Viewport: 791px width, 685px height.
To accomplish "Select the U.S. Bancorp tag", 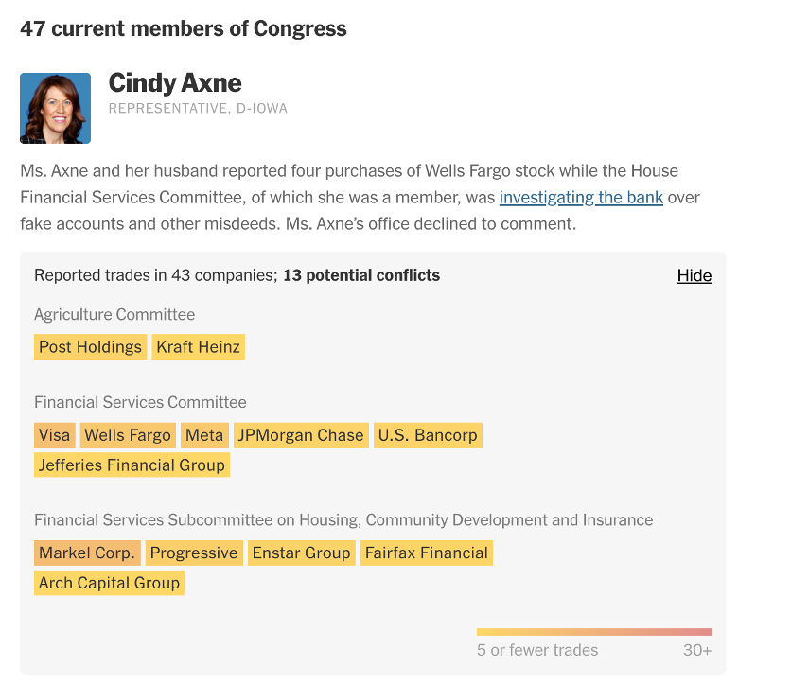I will [x=428, y=435].
